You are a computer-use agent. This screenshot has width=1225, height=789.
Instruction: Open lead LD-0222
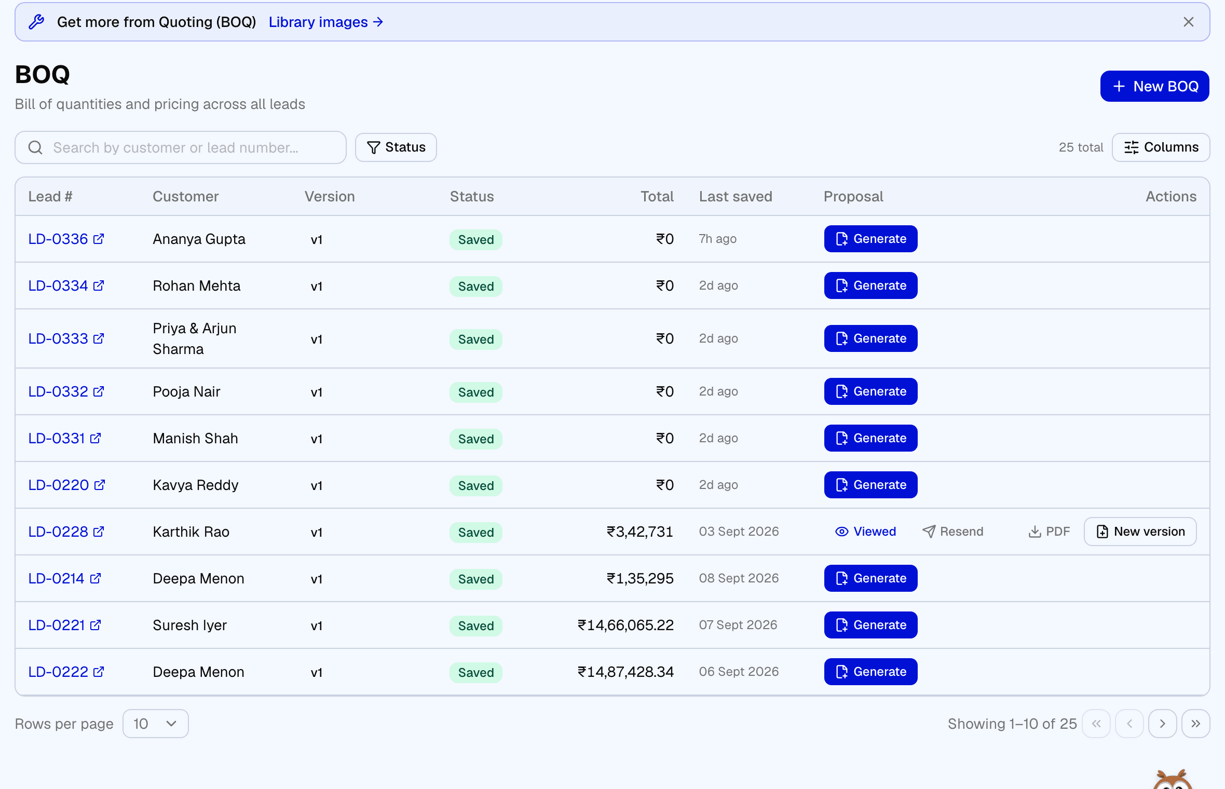pos(58,672)
